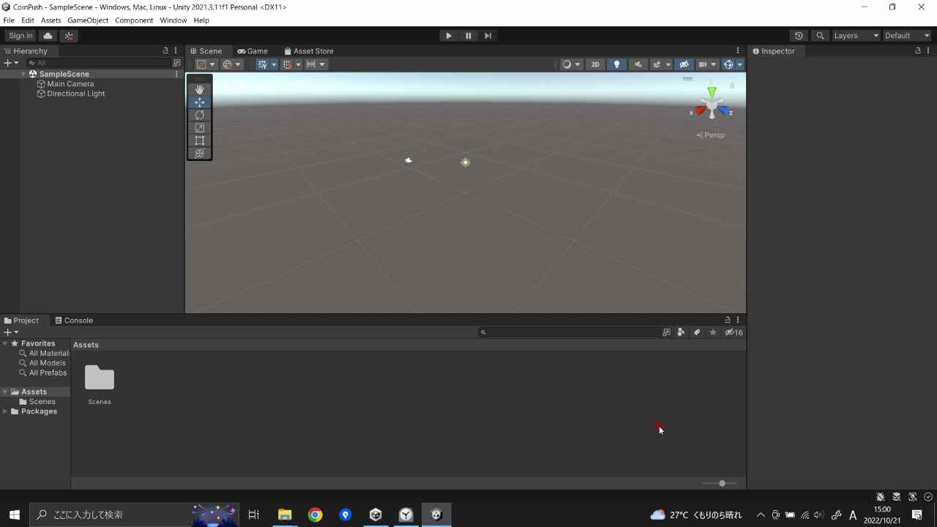This screenshot has height=527, width=937.
Task: Click the Sign in button
Action: (x=20, y=36)
